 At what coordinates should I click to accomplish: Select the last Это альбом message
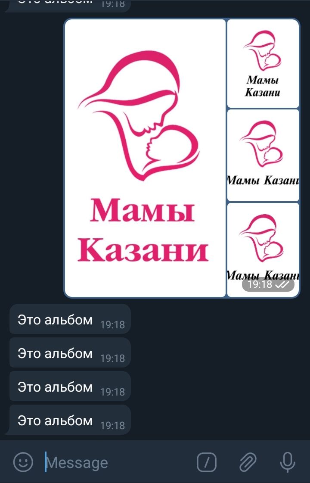(x=70, y=420)
